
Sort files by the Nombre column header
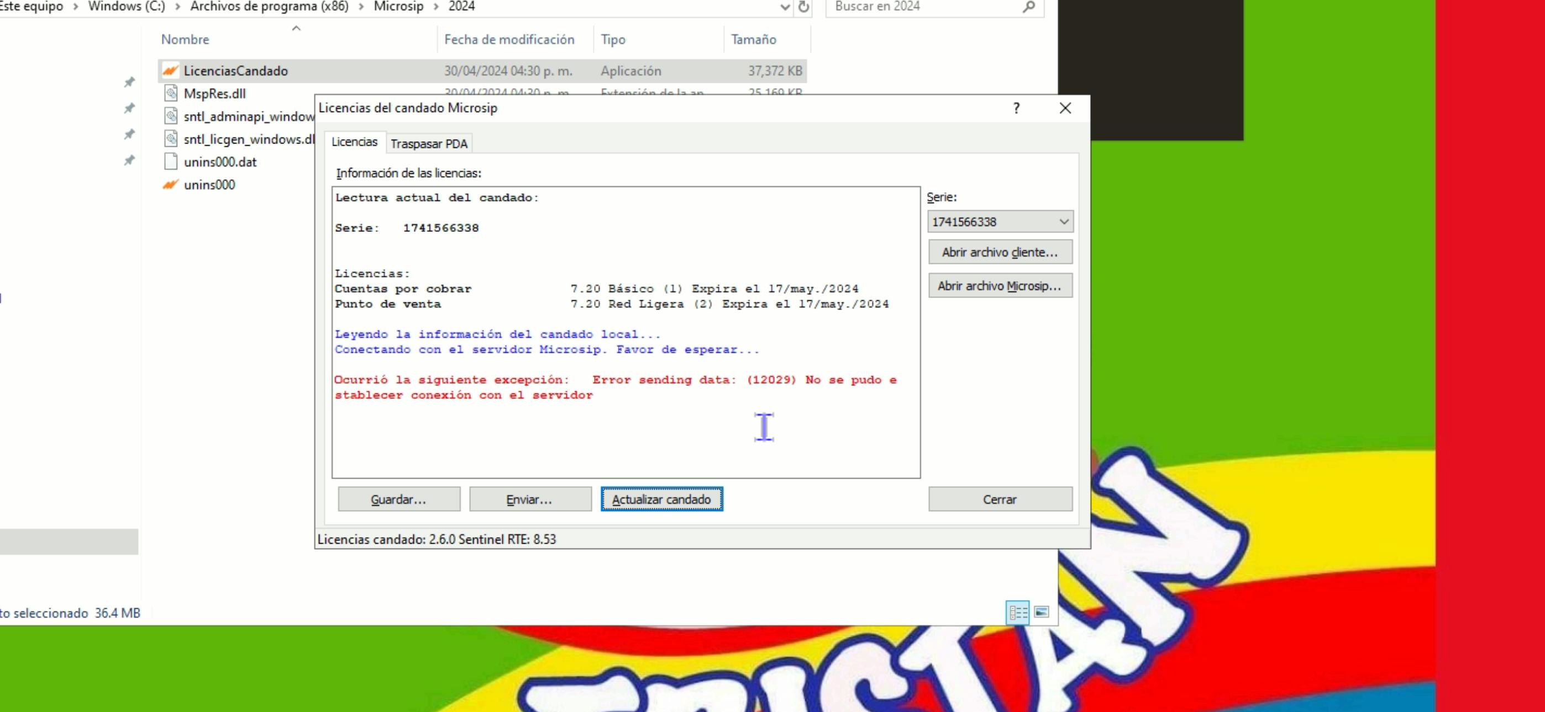[185, 40]
